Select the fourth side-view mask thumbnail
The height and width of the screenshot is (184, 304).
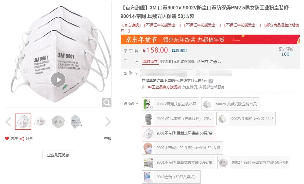[x=76, y=122]
